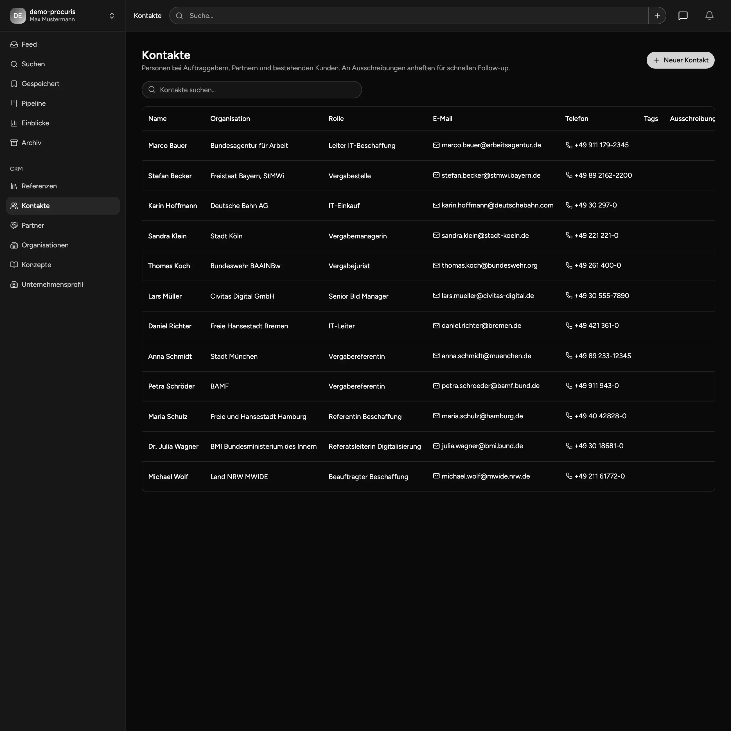Click the phone icon for Marco Bauer
Viewport: 731px width, 731px height.
[569, 145]
